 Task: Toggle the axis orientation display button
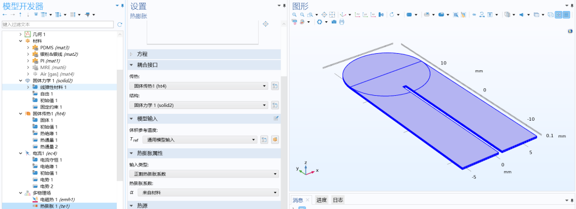pyautogui.click(x=558, y=15)
